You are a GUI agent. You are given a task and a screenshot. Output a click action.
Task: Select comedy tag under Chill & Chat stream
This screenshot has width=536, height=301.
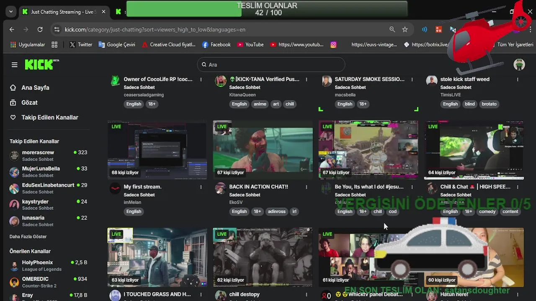[487, 212]
